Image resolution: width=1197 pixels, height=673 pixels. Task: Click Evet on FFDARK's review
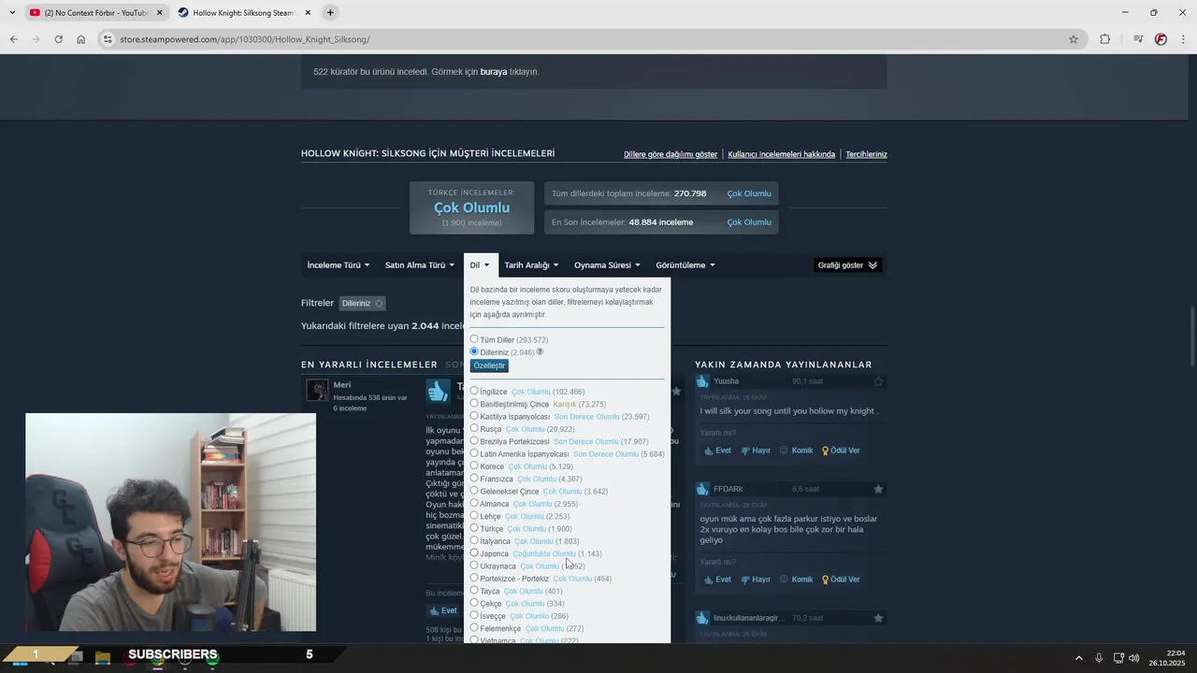point(717,580)
